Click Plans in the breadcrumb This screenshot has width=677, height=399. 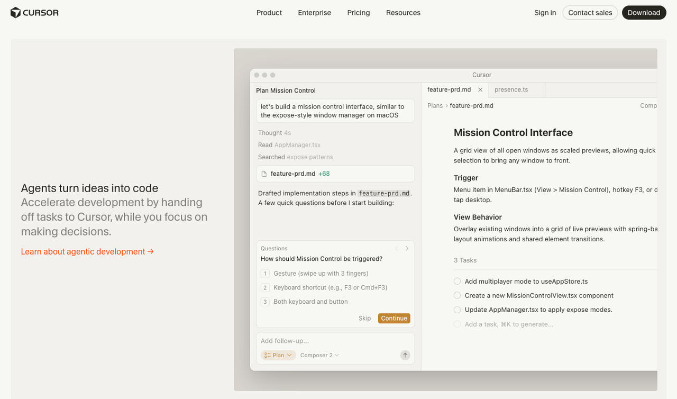435,106
